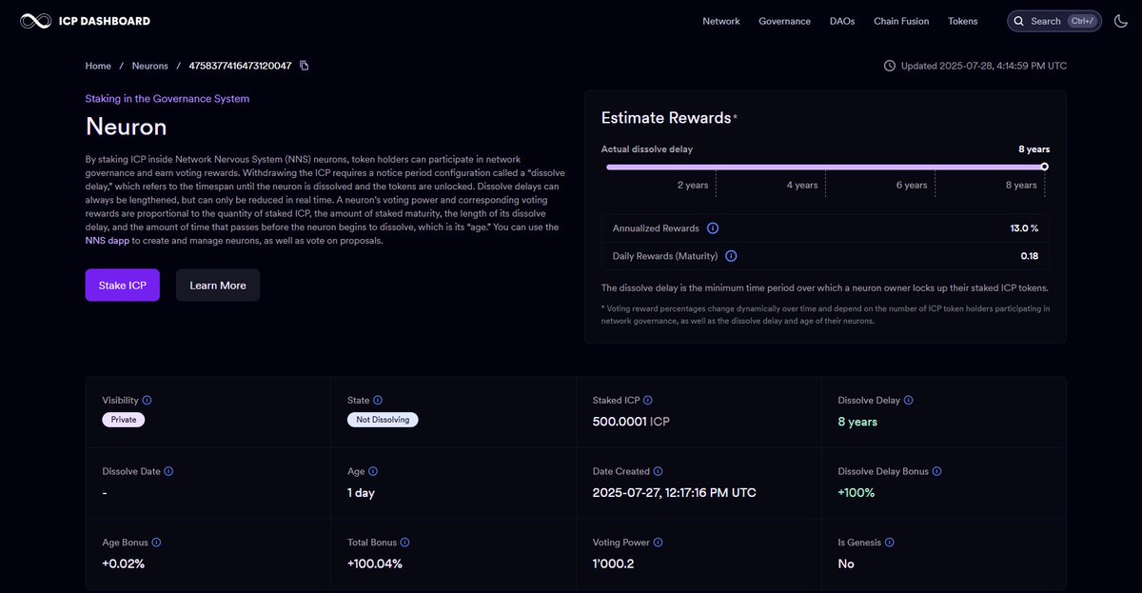This screenshot has width=1142, height=593.
Task: Click the Learn More button
Action: point(218,286)
